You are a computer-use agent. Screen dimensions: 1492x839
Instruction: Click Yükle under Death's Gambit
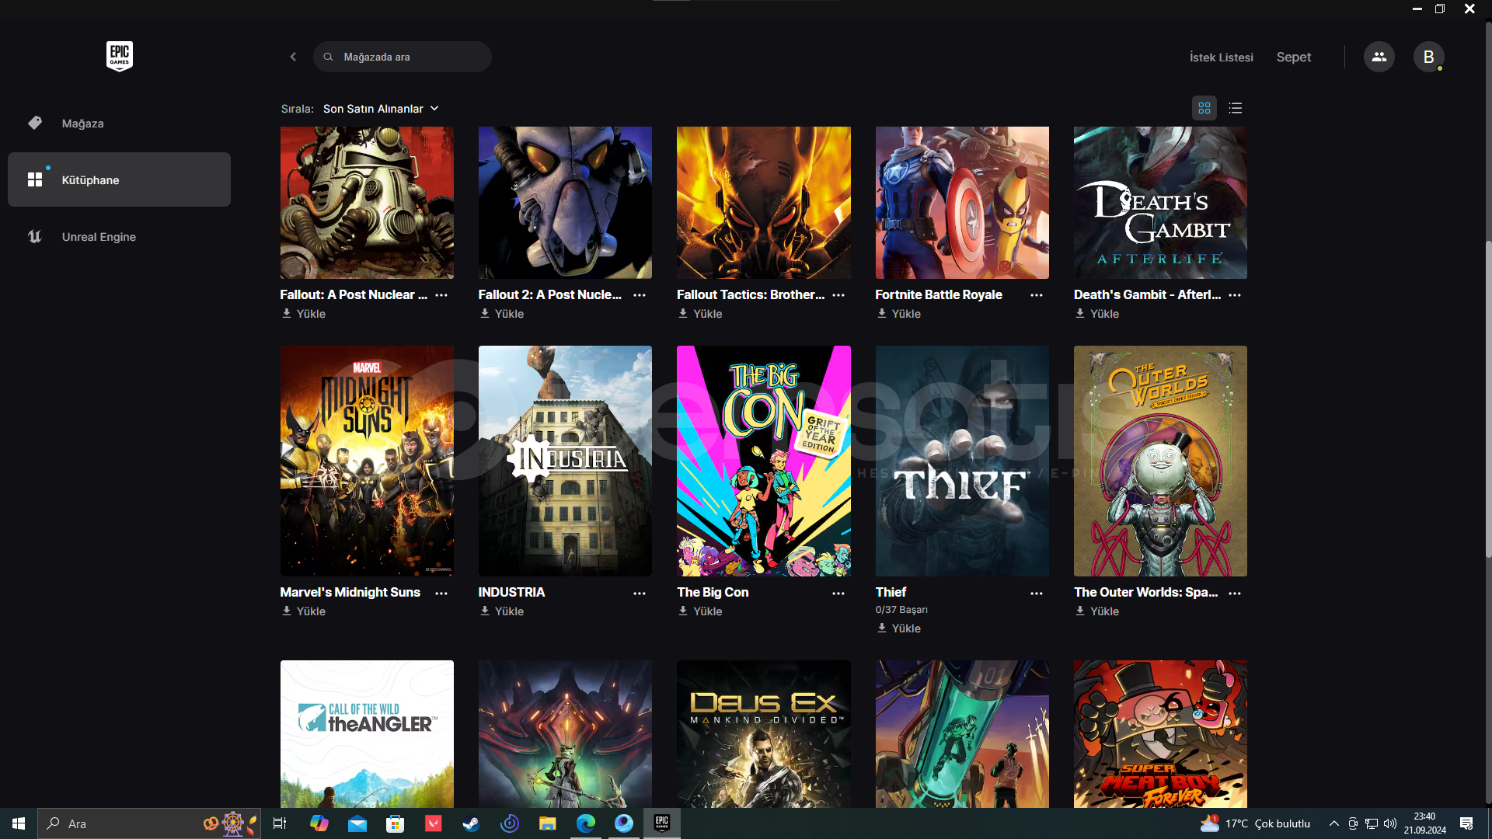[1097, 314]
